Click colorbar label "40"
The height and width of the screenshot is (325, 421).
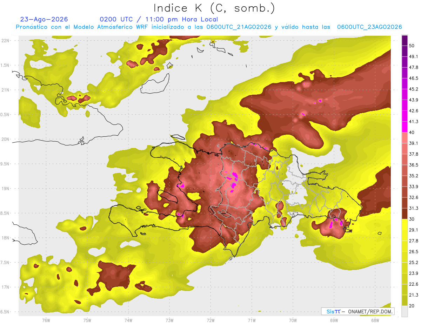[412, 133]
